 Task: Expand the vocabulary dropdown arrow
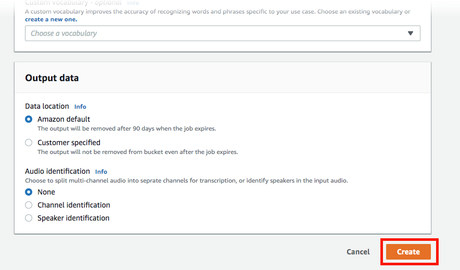411,33
